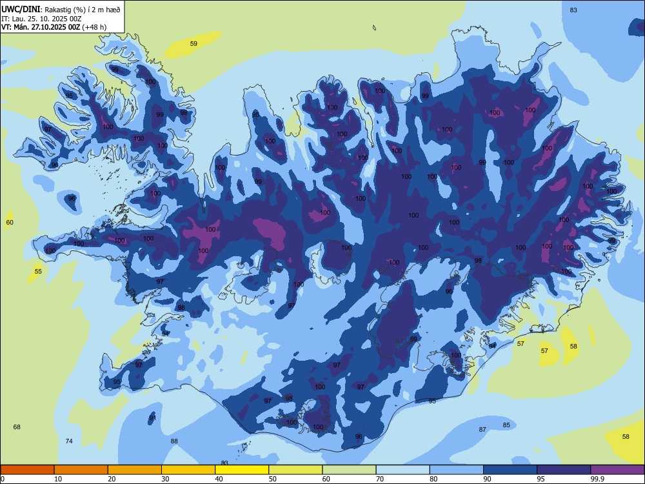Image resolution: width=645 pixels, height=484 pixels.
Task: Click the 'VT: Mán. 27.10.2025 00Z' valid time
Action: [41, 27]
